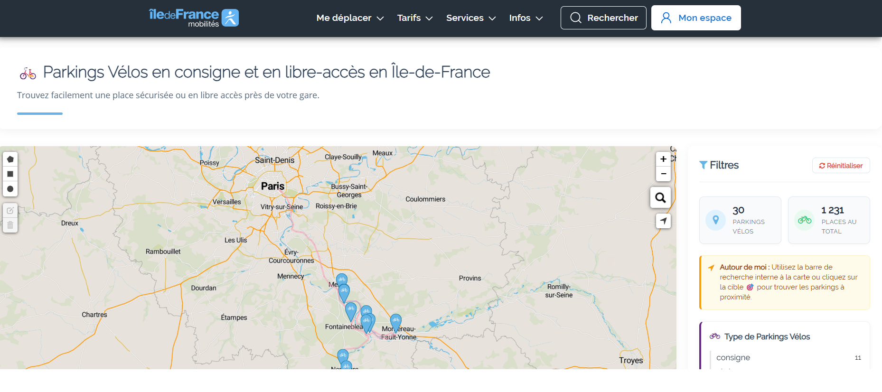Image resolution: width=882 pixels, height=392 pixels.
Task: Select the consigne parking type filter
Action: point(788,358)
